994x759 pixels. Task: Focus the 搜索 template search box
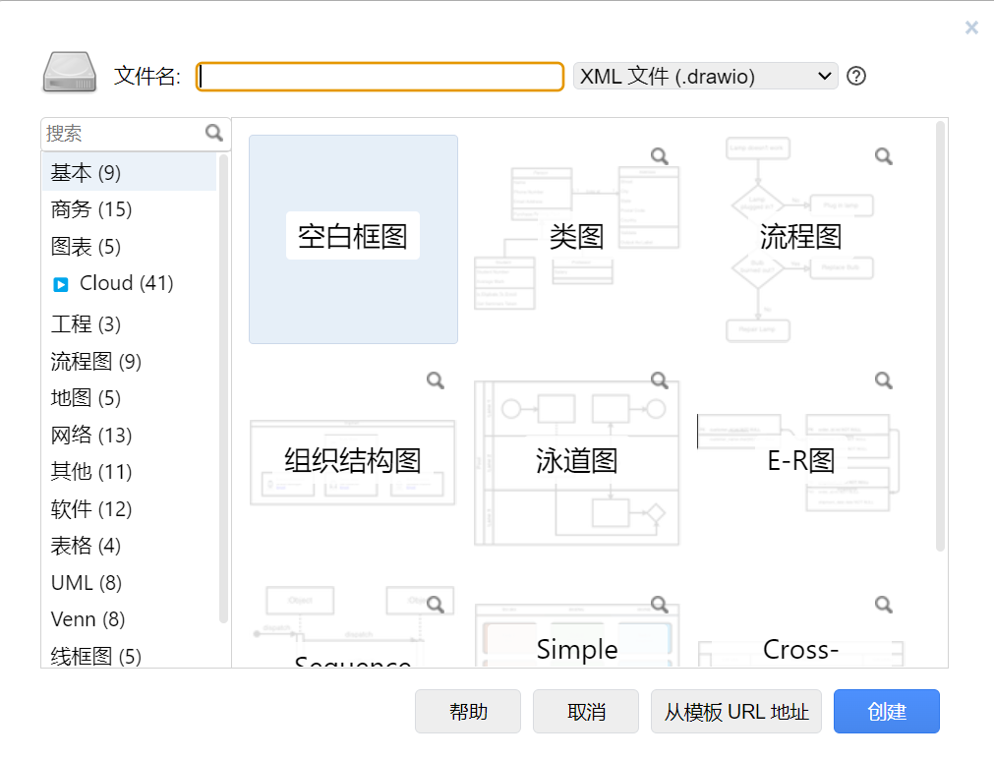point(124,133)
